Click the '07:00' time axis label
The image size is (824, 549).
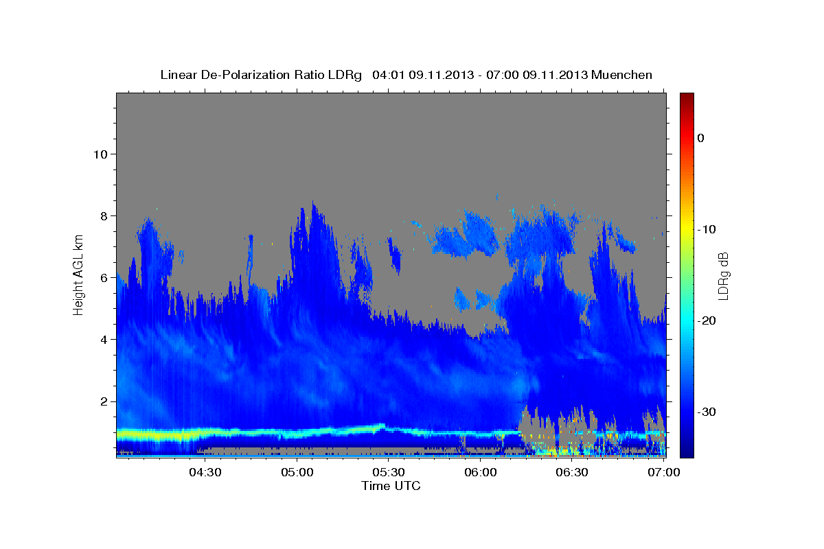pos(665,472)
